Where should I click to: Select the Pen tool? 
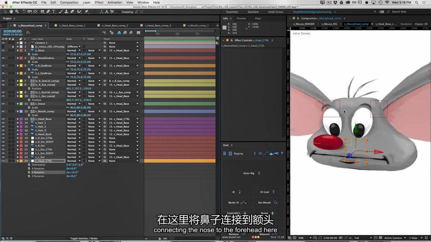(48, 11)
